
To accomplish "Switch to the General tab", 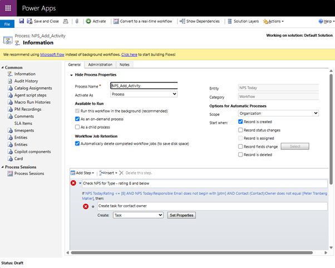I will pyautogui.click(x=75, y=65).
